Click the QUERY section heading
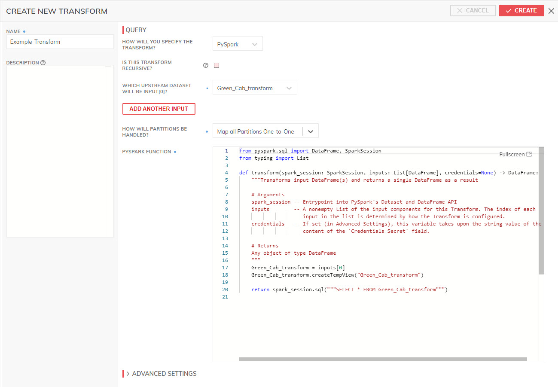 [x=136, y=30]
